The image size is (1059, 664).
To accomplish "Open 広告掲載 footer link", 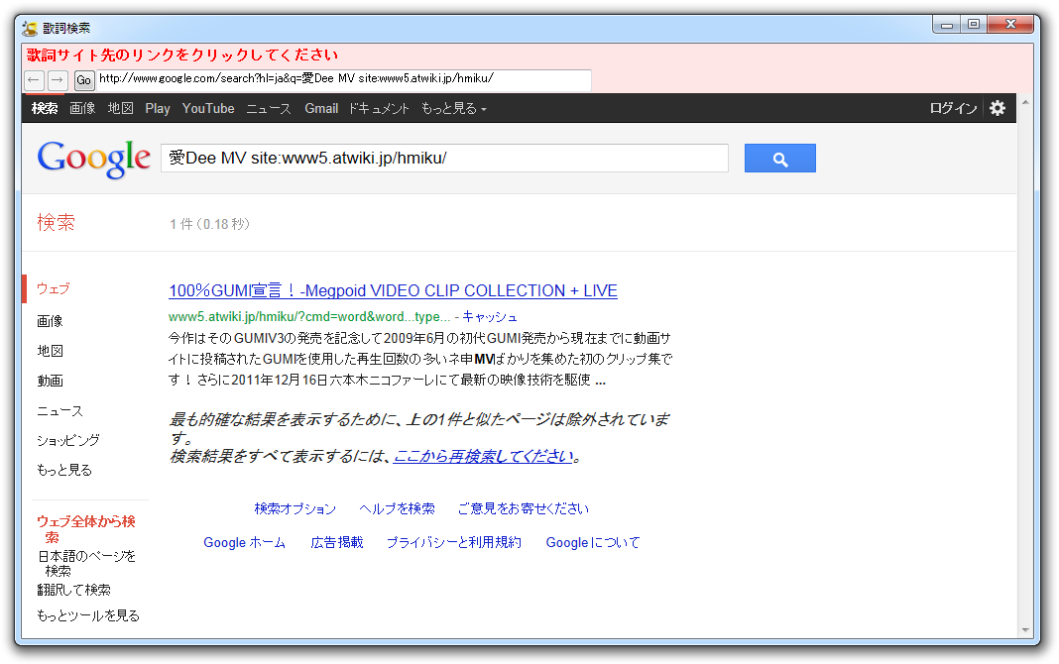I will [x=337, y=542].
